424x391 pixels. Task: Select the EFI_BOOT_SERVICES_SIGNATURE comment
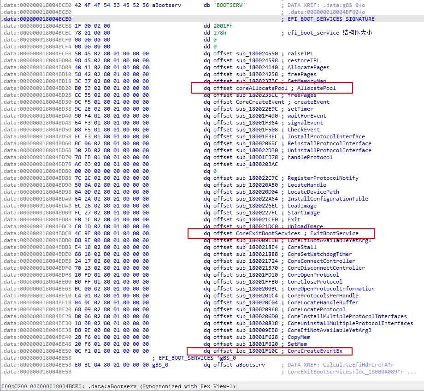[331, 19]
